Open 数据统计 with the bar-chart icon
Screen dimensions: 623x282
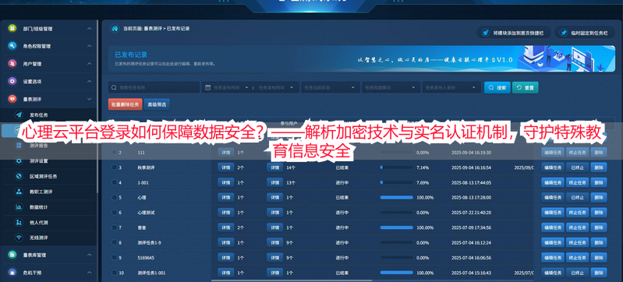(x=19, y=207)
